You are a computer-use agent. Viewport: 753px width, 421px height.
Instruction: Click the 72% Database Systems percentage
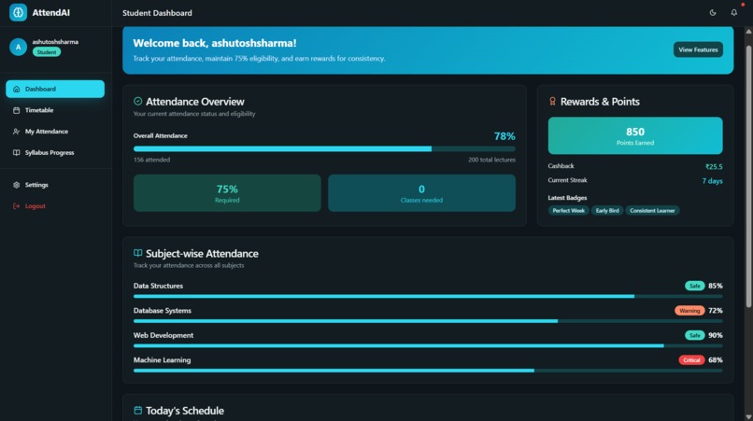coord(715,311)
